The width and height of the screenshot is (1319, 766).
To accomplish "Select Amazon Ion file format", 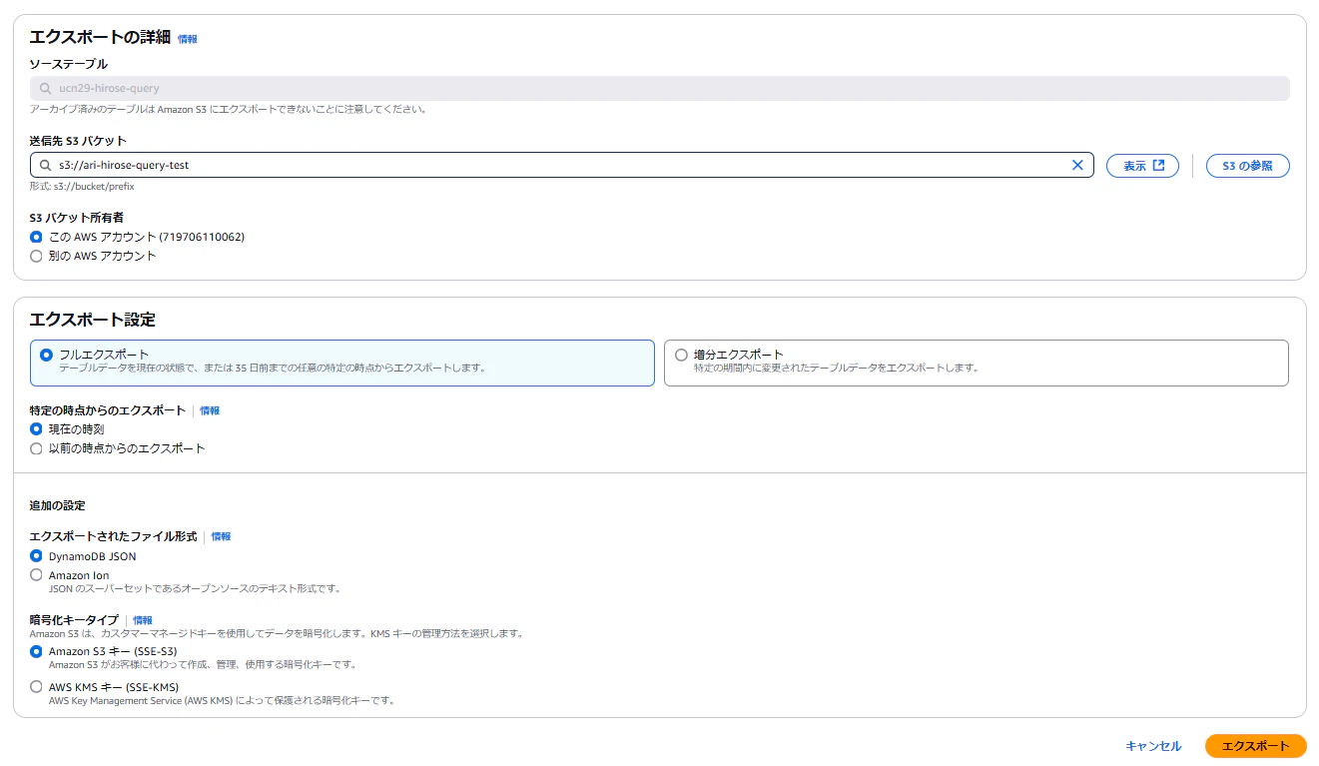I will [37, 575].
